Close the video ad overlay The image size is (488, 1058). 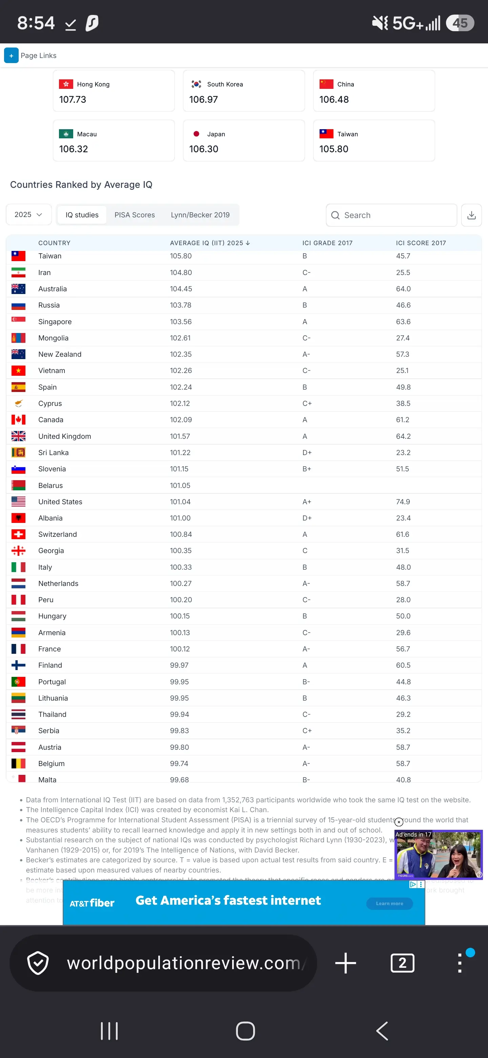pyautogui.click(x=399, y=822)
